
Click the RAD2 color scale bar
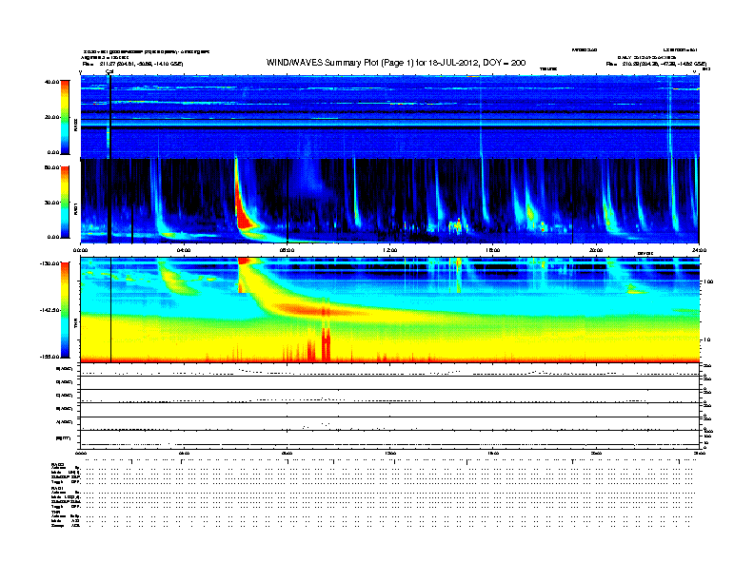pos(65,117)
